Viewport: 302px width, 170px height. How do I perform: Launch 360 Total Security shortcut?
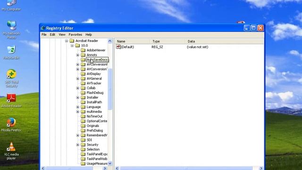tap(11, 78)
